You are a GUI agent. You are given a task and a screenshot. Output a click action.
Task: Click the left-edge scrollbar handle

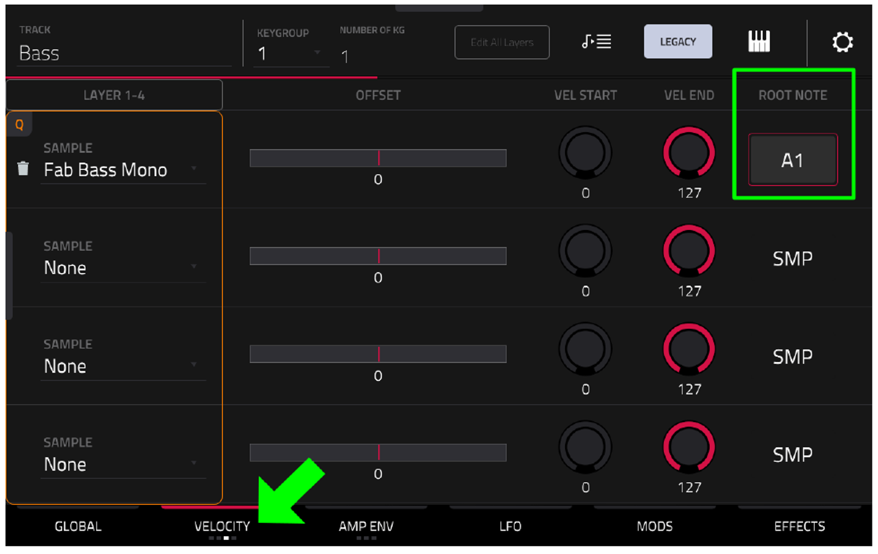click(x=9, y=275)
